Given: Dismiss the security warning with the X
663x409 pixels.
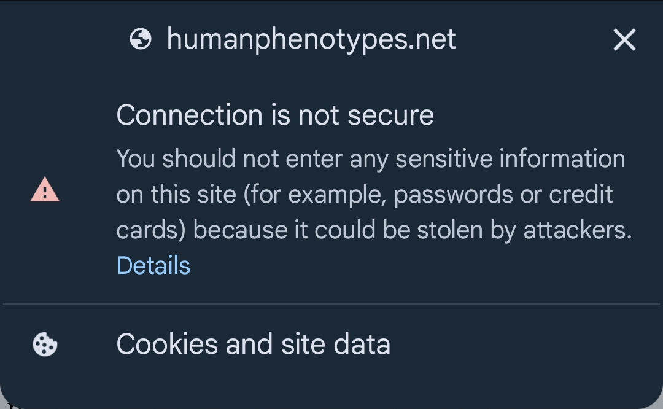Looking at the screenshot, I should [624, 39].
